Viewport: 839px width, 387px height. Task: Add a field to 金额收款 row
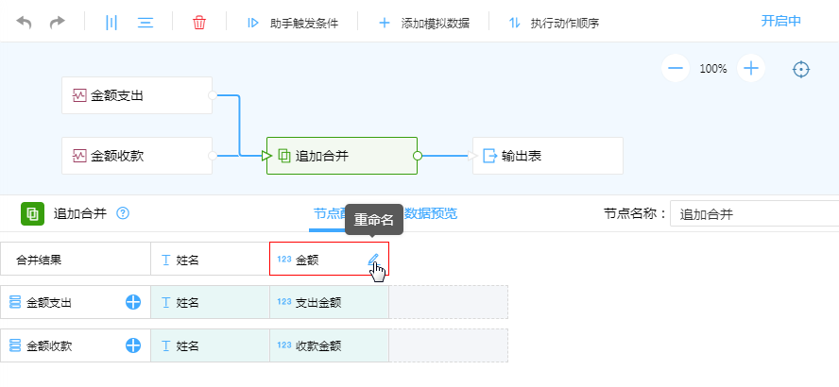pos(133,345)
